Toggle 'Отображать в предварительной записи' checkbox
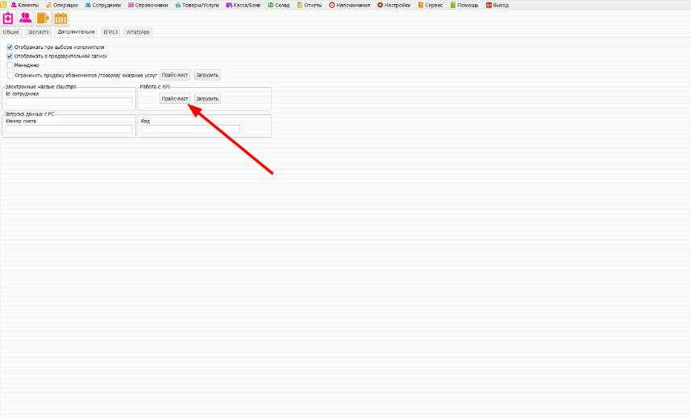 point(10,56)
